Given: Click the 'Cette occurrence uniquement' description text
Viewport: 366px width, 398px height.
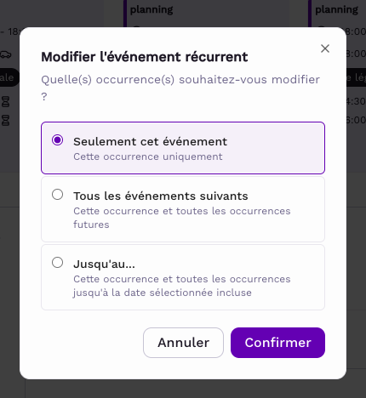Looking at the screenshot, I should pos(148,156).
